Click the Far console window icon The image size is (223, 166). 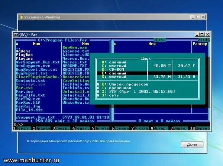point(16,35)
